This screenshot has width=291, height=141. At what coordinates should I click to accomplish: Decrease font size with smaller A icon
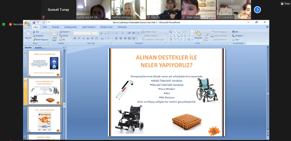click(105, 33)
